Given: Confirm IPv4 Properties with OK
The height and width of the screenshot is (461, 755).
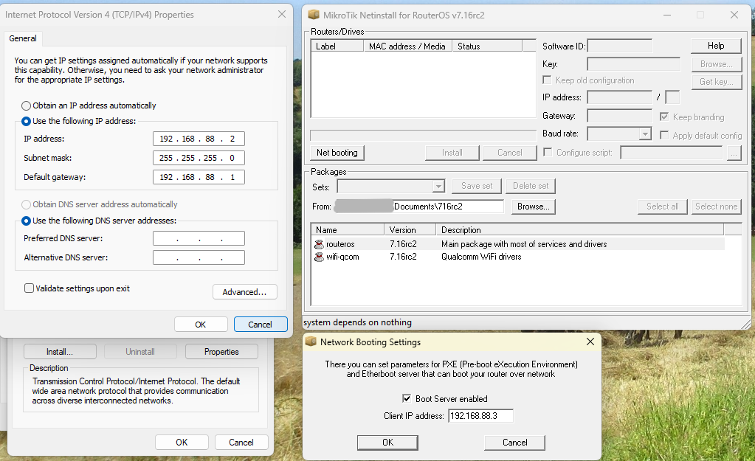Looking at the screenshot, I should tap(201, 325).
